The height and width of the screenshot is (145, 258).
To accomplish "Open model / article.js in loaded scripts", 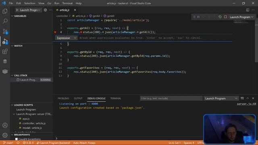I will 32,128.
